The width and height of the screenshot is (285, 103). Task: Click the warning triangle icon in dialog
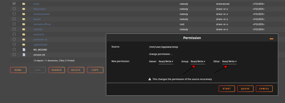click(150, 79)
